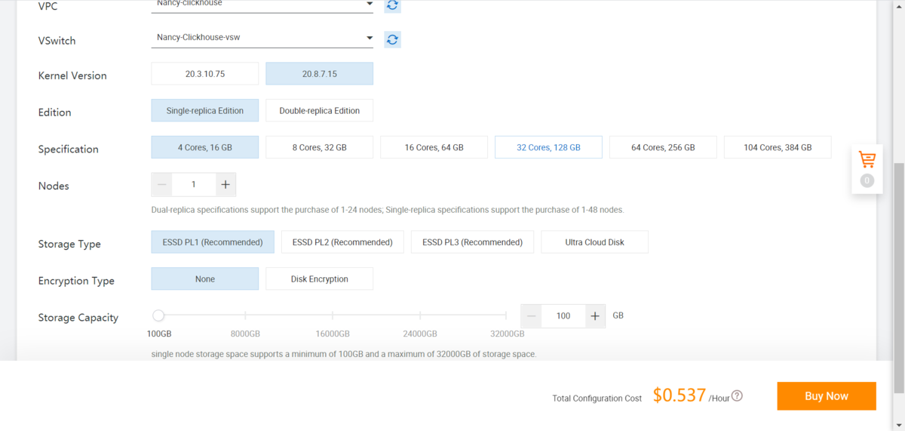Increase node count with plus button
The height and width of the screenshot is (431, 905).
point(225,184)
